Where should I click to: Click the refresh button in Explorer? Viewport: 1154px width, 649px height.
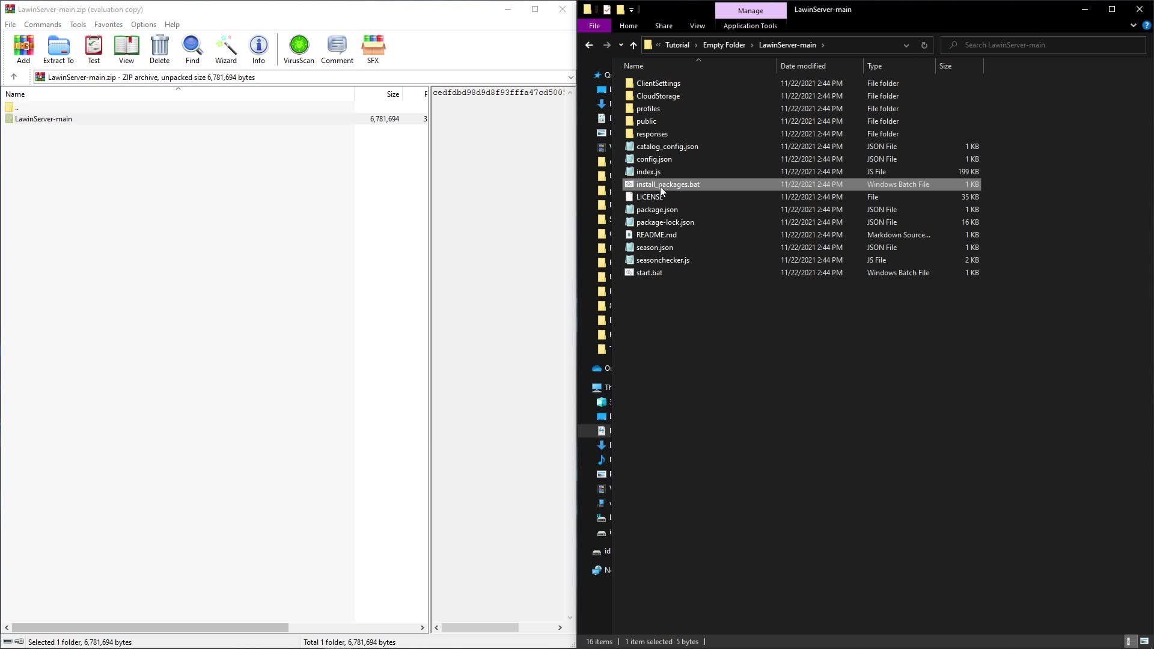[x=924, y=45]
